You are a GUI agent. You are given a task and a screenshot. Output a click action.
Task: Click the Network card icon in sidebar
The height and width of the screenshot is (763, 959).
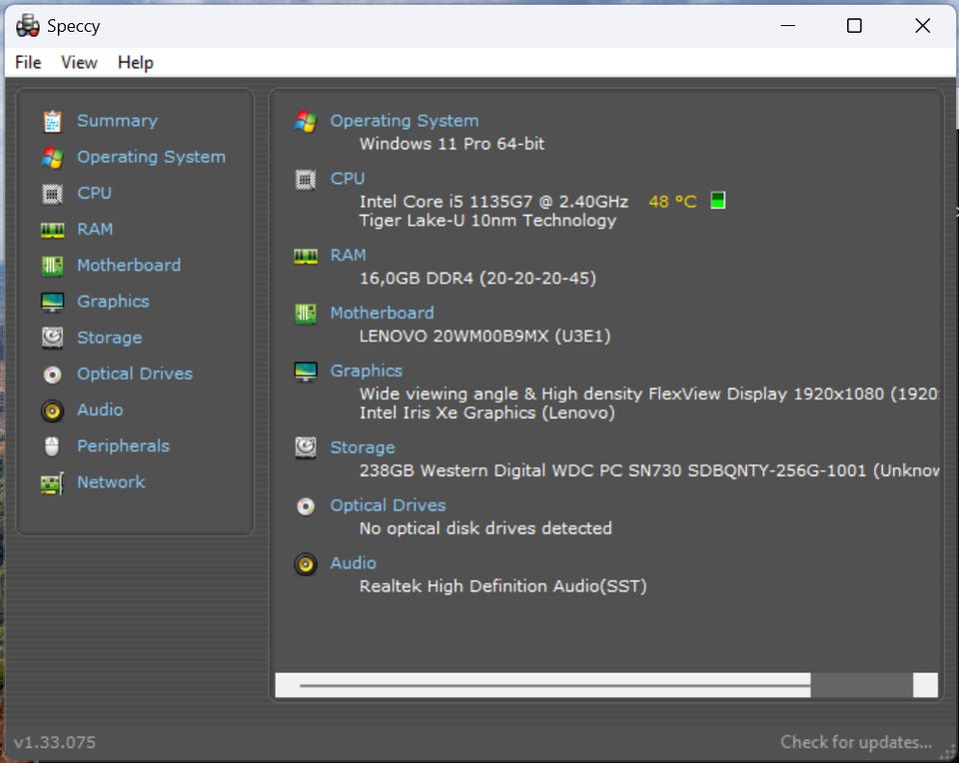[x=53, y=482]
